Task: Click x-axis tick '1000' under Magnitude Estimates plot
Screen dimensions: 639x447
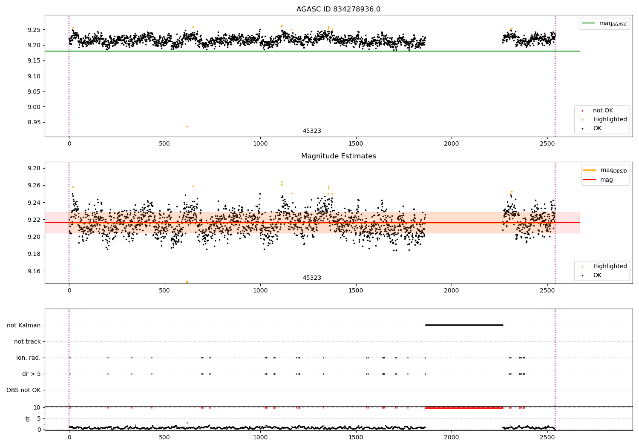Action: [260, 290]
